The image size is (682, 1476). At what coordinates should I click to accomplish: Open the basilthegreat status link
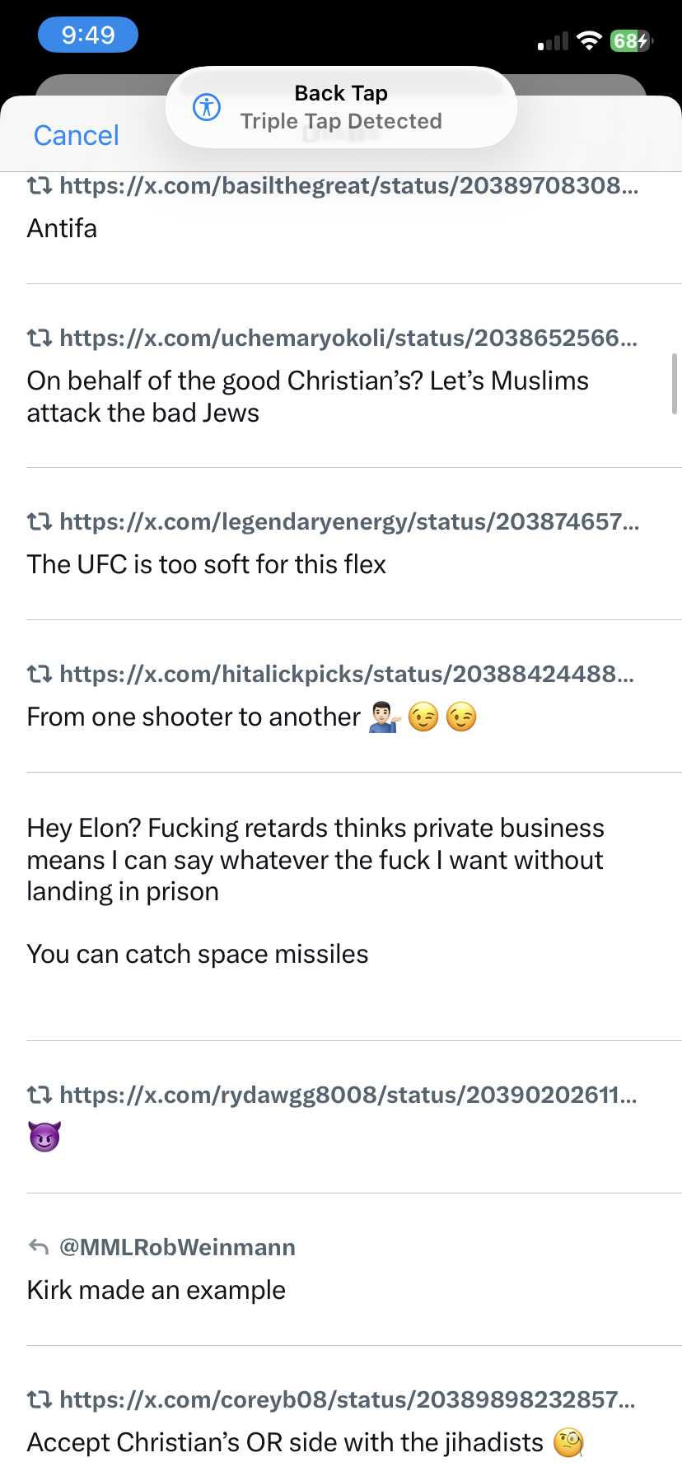pyautogui.click(x=349, y=185)
